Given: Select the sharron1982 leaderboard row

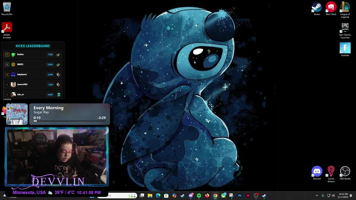Looking at the screenshot, I should click(x=33, y=84).
